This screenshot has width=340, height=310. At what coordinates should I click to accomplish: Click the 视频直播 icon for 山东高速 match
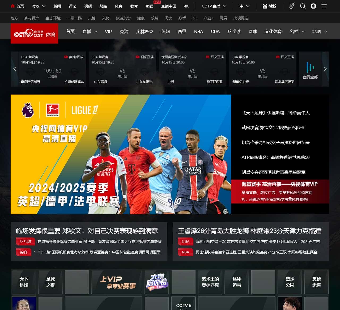137,57
